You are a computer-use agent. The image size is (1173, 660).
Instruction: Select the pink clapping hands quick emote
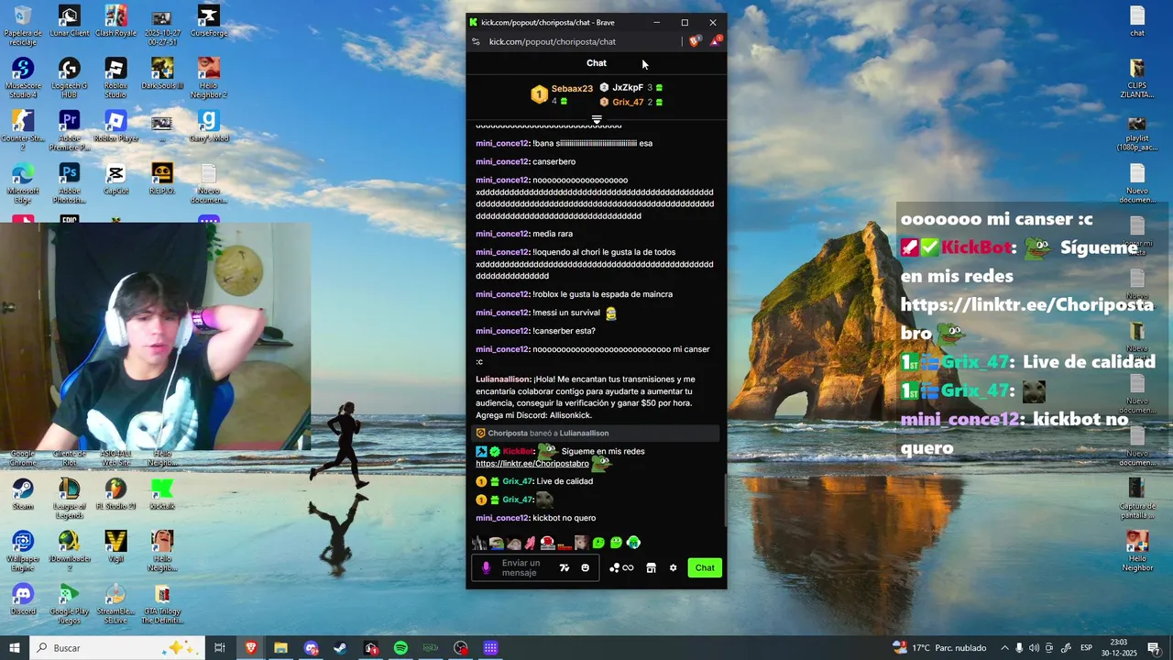point(530,543)
